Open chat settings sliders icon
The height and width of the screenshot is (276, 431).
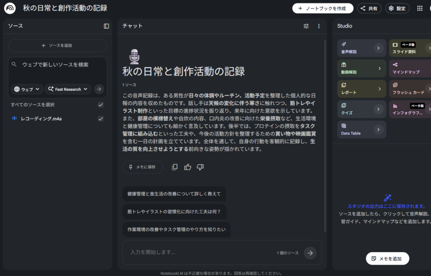306,26
